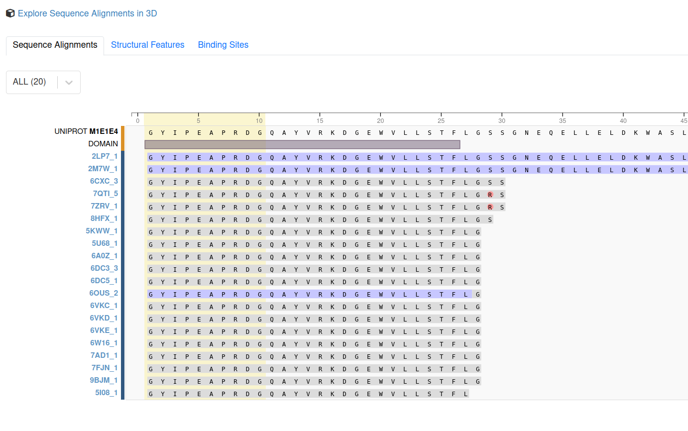This screenshot has height=431, width=688.
Task: Click position 0 on the sequence ruler
Action: coord(138,120)
